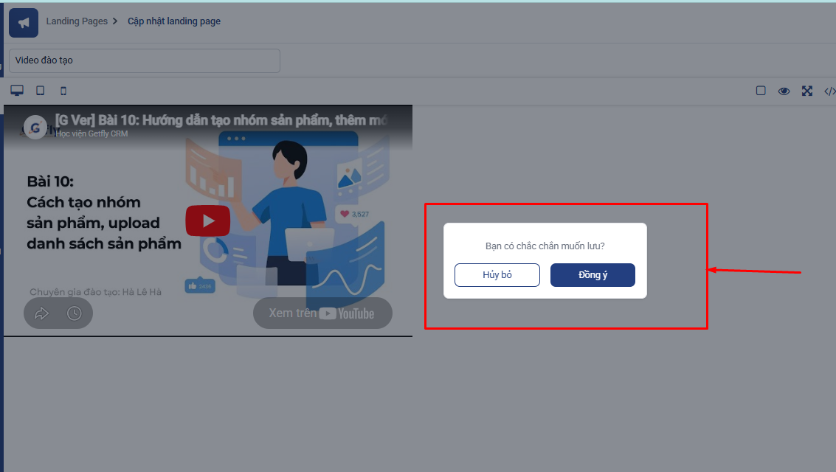This screenshot has width=836, height=472.
Task: Click Xem trên YouTube button
Action: (322, 313)
